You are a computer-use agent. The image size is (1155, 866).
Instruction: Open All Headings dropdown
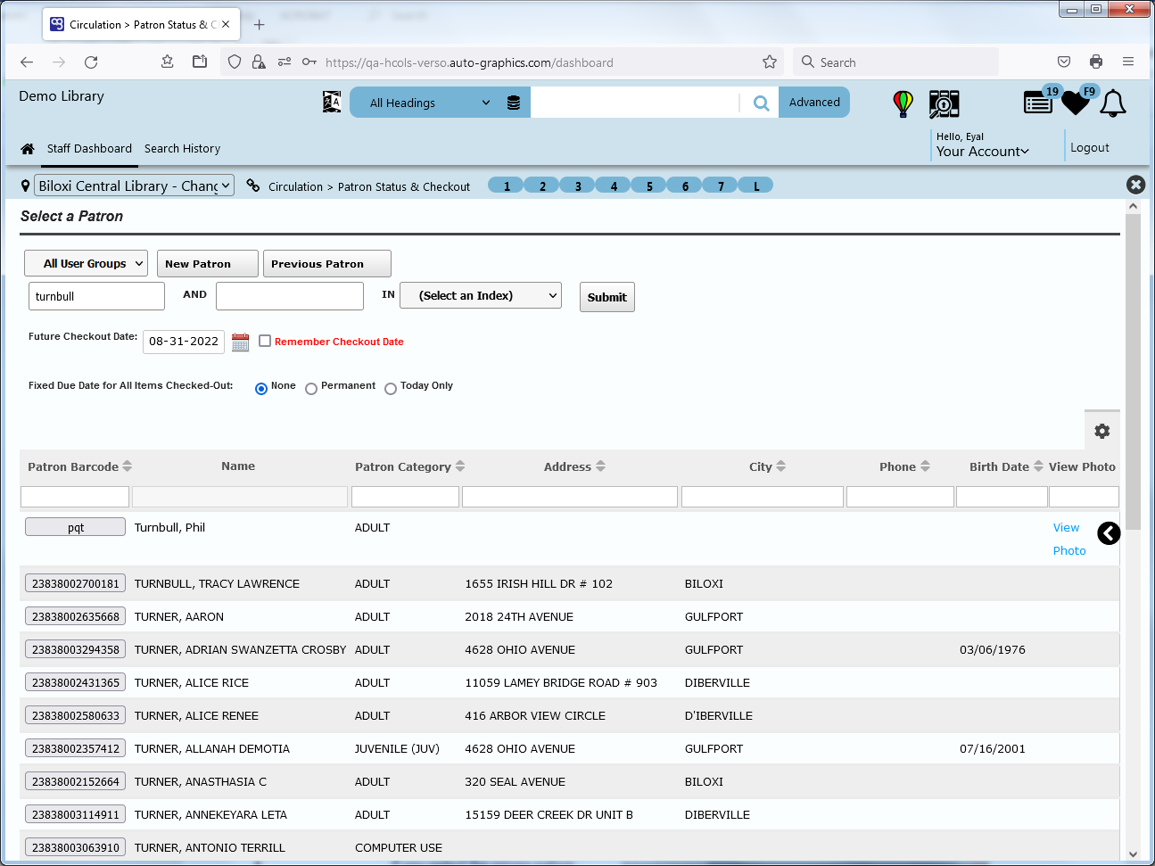pyautogui.click(x=429, y=103)
